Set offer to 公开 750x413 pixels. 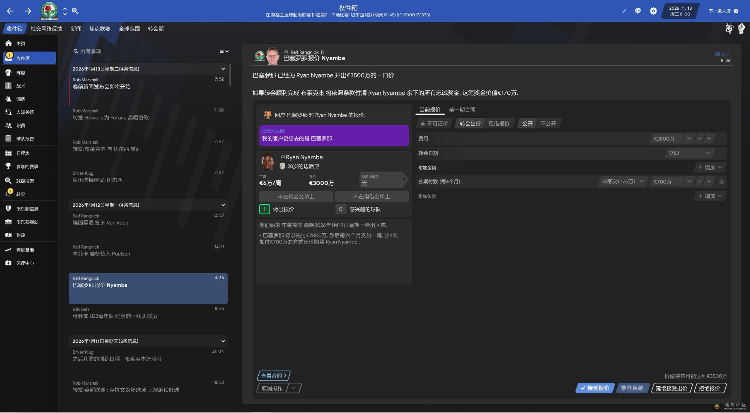(x=527, y=124)
